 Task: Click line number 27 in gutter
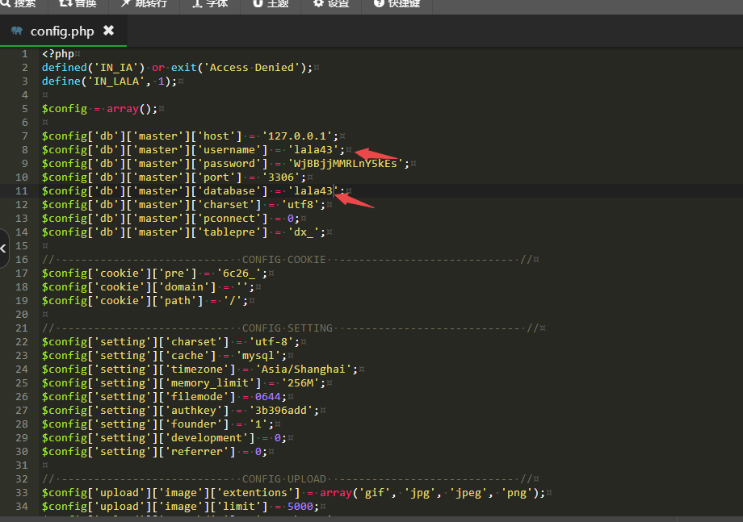[22, 411]
